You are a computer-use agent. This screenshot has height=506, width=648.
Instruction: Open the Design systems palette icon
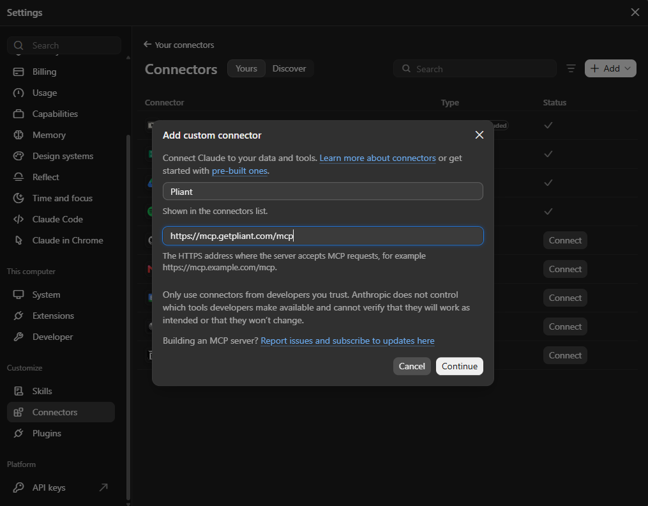coord(19,157)
